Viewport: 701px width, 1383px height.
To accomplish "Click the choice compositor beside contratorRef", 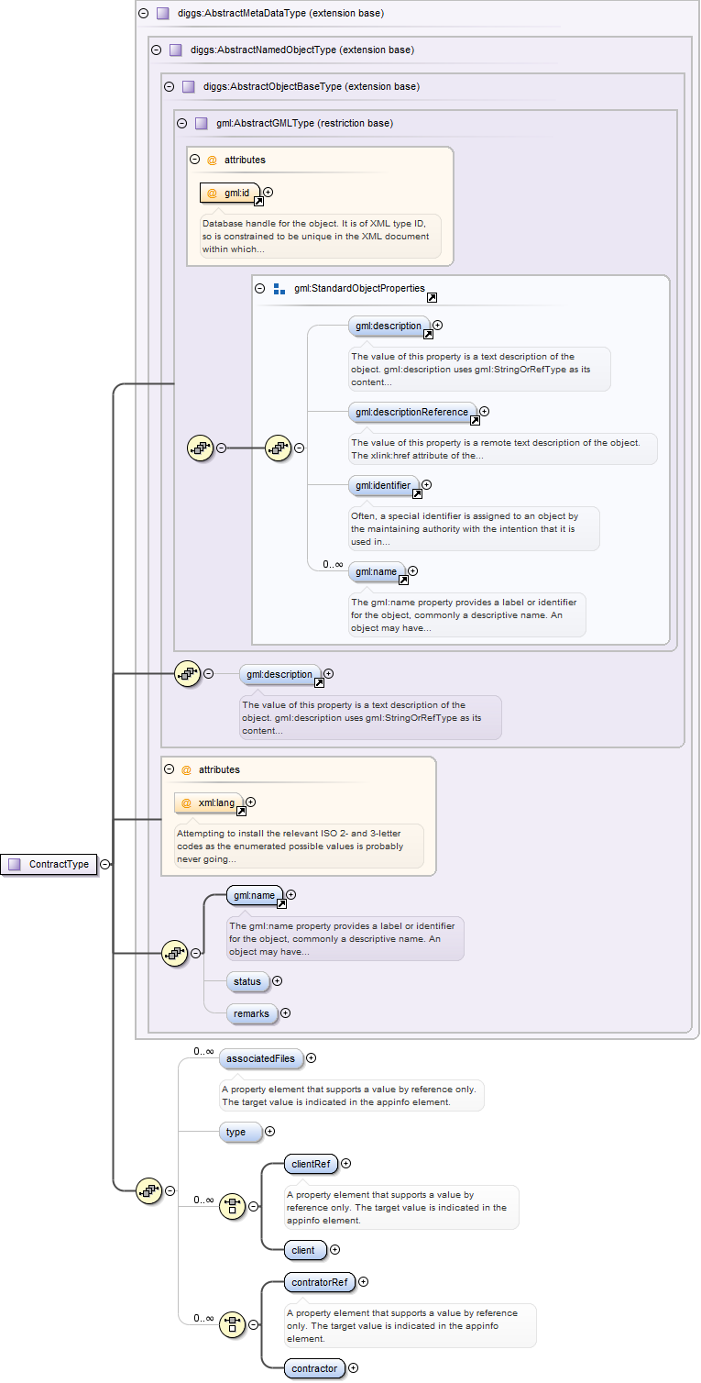I will [x=233, y=1324].
